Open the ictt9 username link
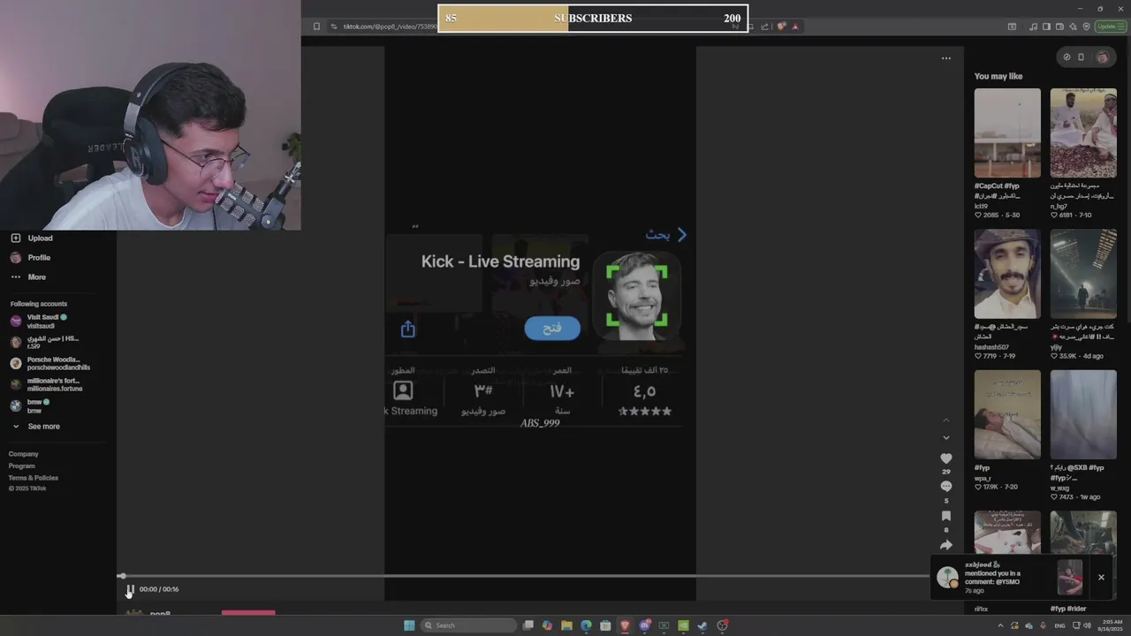This screenshot has width=1131, height=636. (x=981, y=206)
